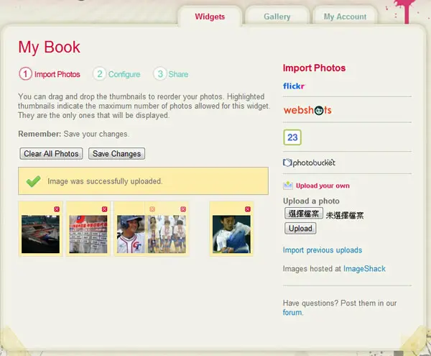Remove the first stadium photo thumbnail
This screenshot has width=431, height=356.
pos(57,209)
